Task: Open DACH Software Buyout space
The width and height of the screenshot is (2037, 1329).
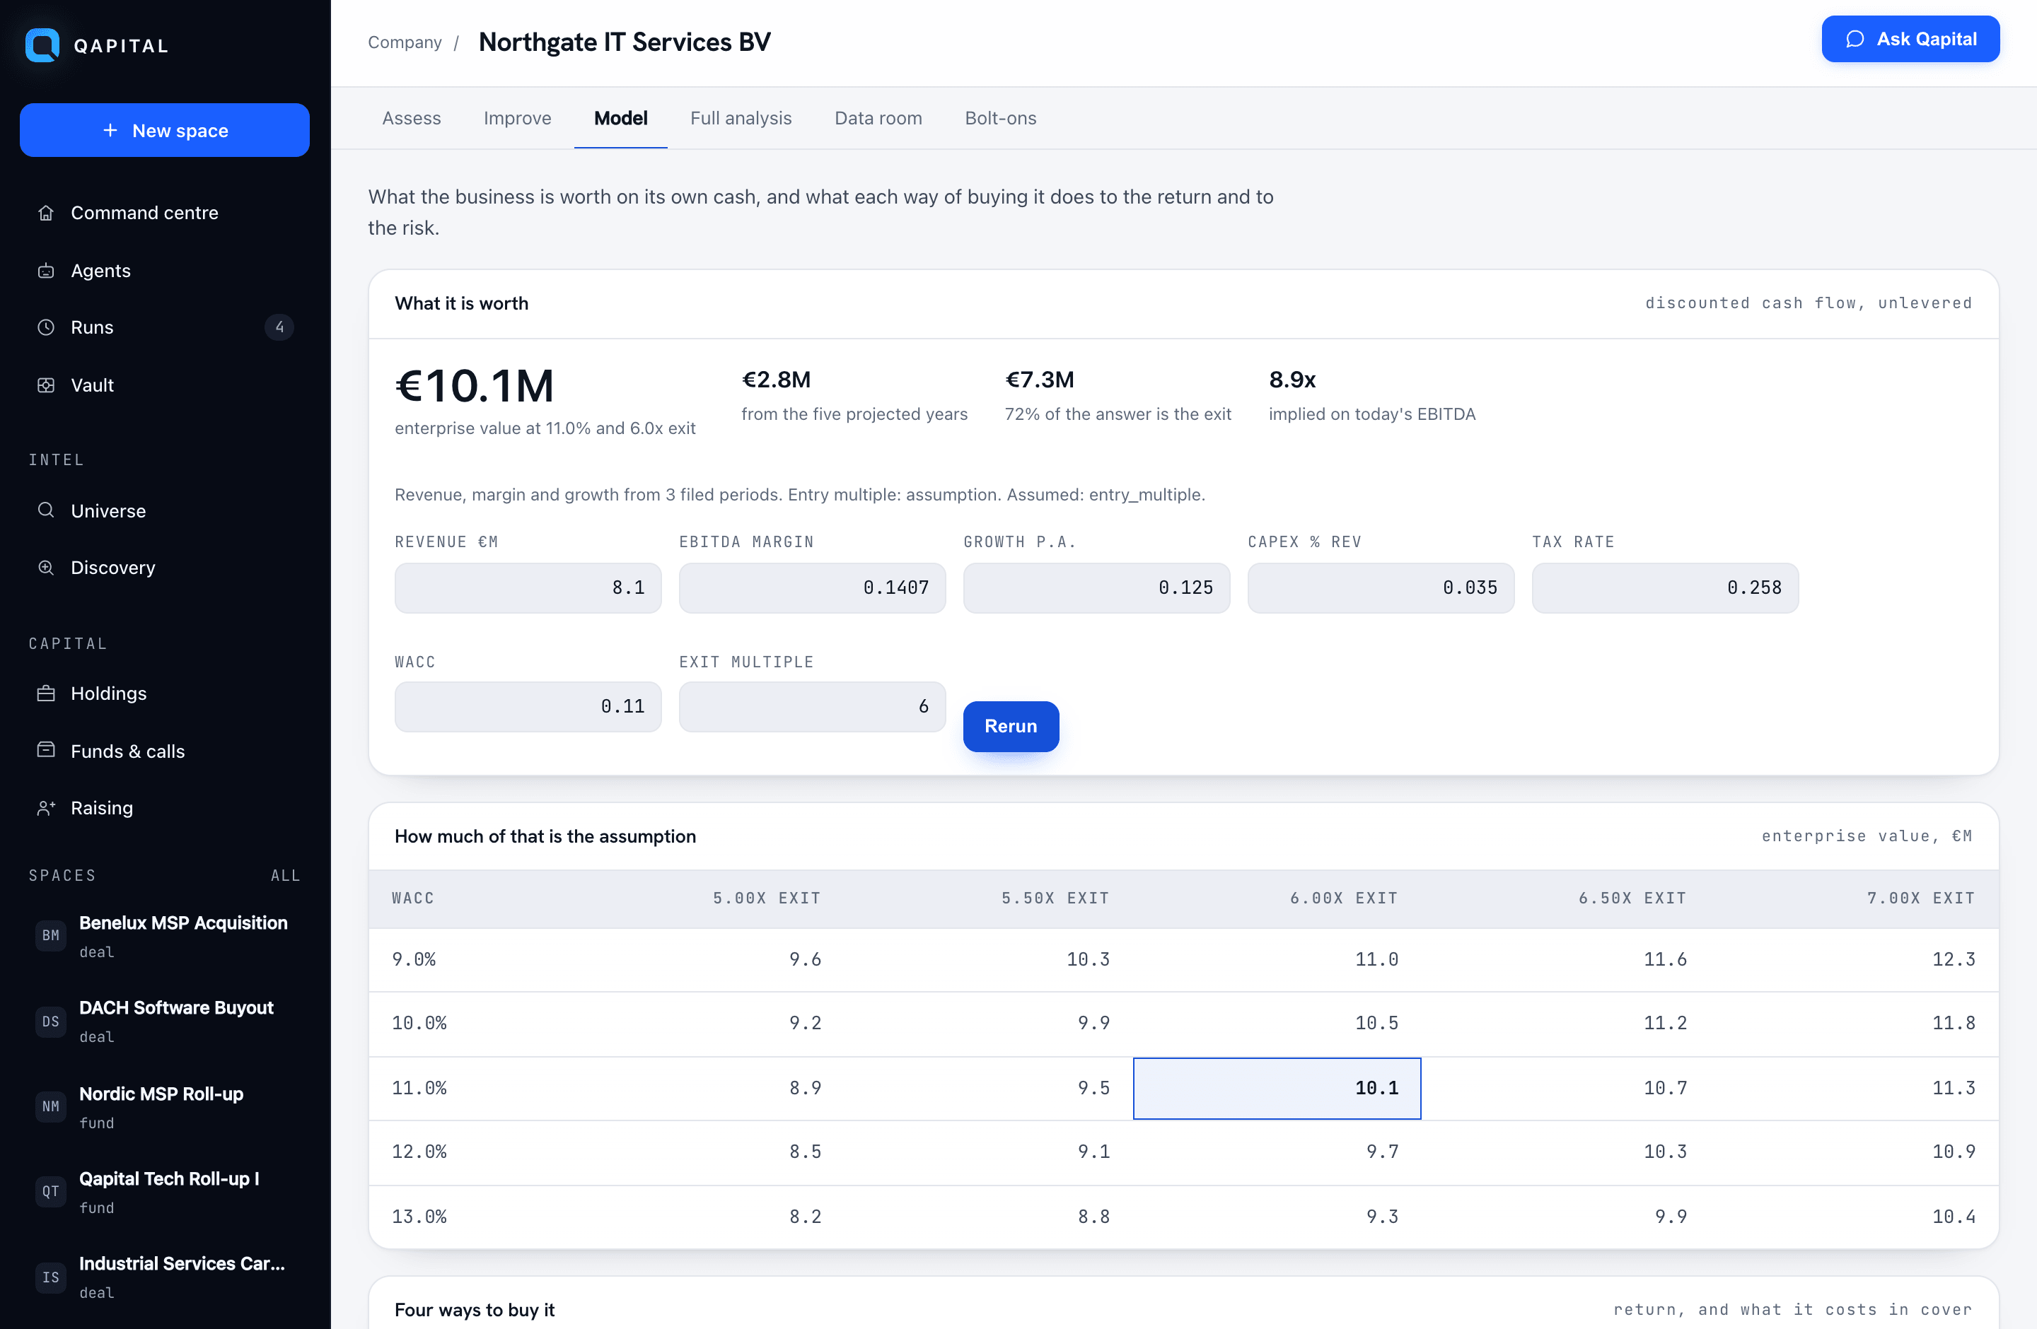Action: click(164, 1021)
